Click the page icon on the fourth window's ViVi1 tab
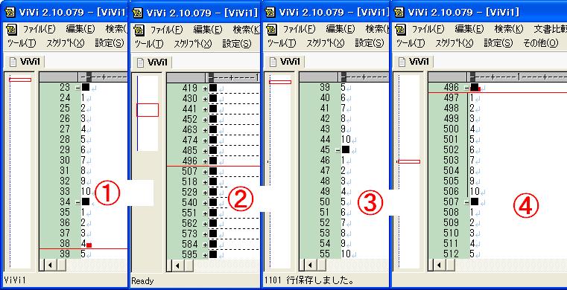The width and height of the screenshot is (567, 290). tap(402, 62)
